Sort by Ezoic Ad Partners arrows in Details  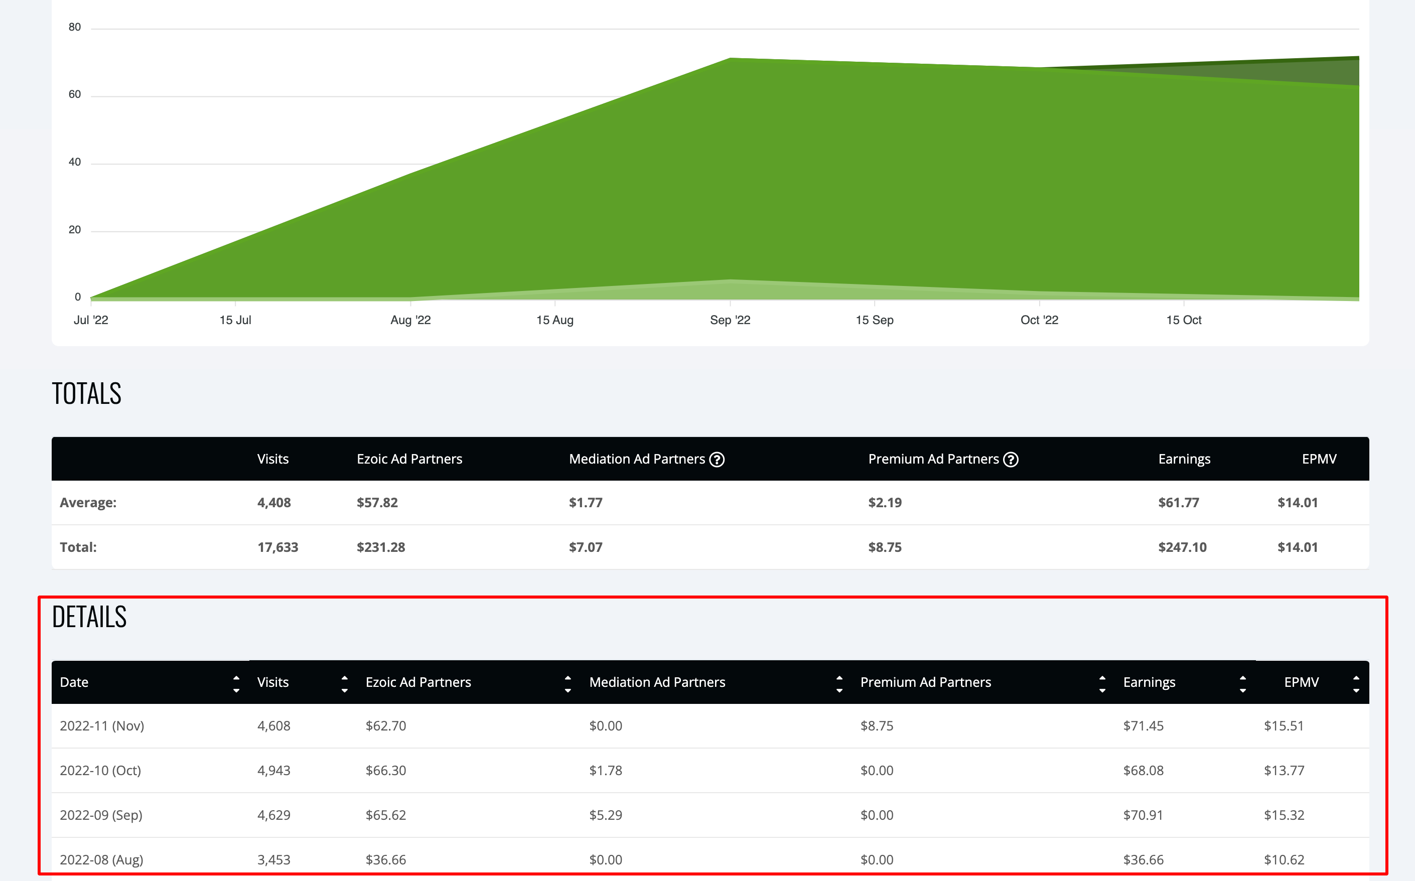pyautogui.click(x=568, y=683)
